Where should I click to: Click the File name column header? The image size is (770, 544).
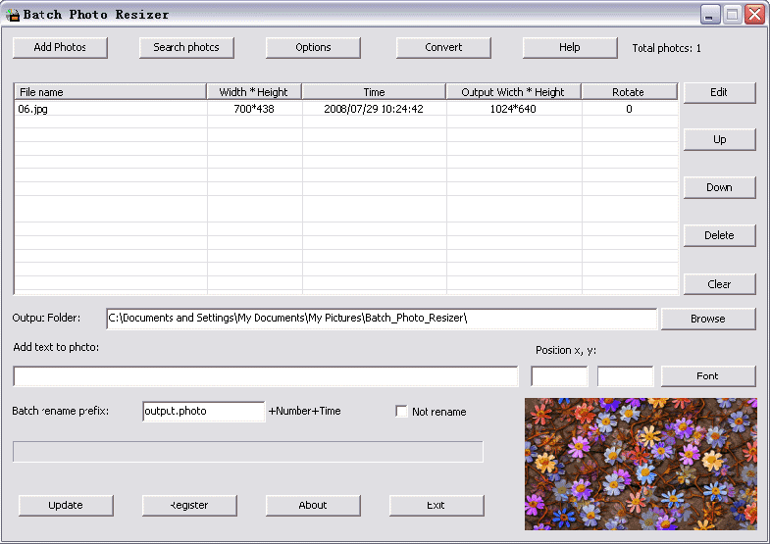(x=110, y=92)
